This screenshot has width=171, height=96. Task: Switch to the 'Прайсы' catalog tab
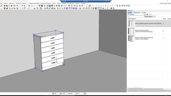[130, 13]
